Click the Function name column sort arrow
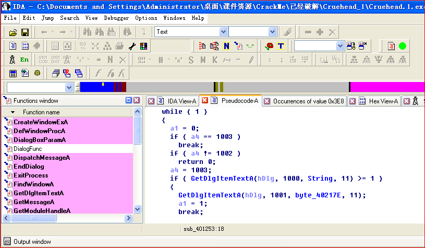425x248 pixels. point(13,112)
